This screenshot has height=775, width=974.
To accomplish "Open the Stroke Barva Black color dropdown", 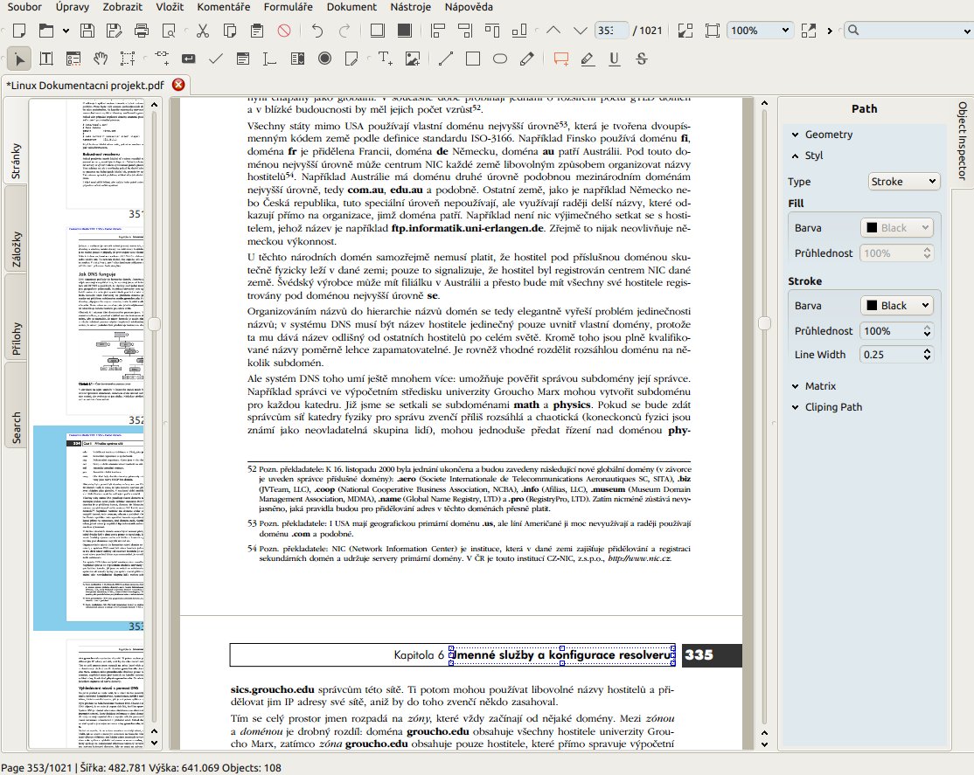I will point(897,306).
